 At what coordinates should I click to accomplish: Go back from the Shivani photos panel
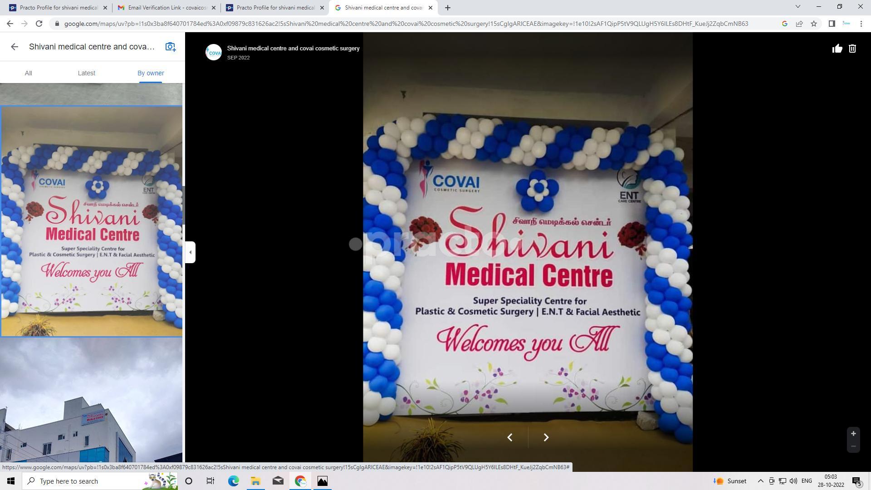[x=15, y=47]
